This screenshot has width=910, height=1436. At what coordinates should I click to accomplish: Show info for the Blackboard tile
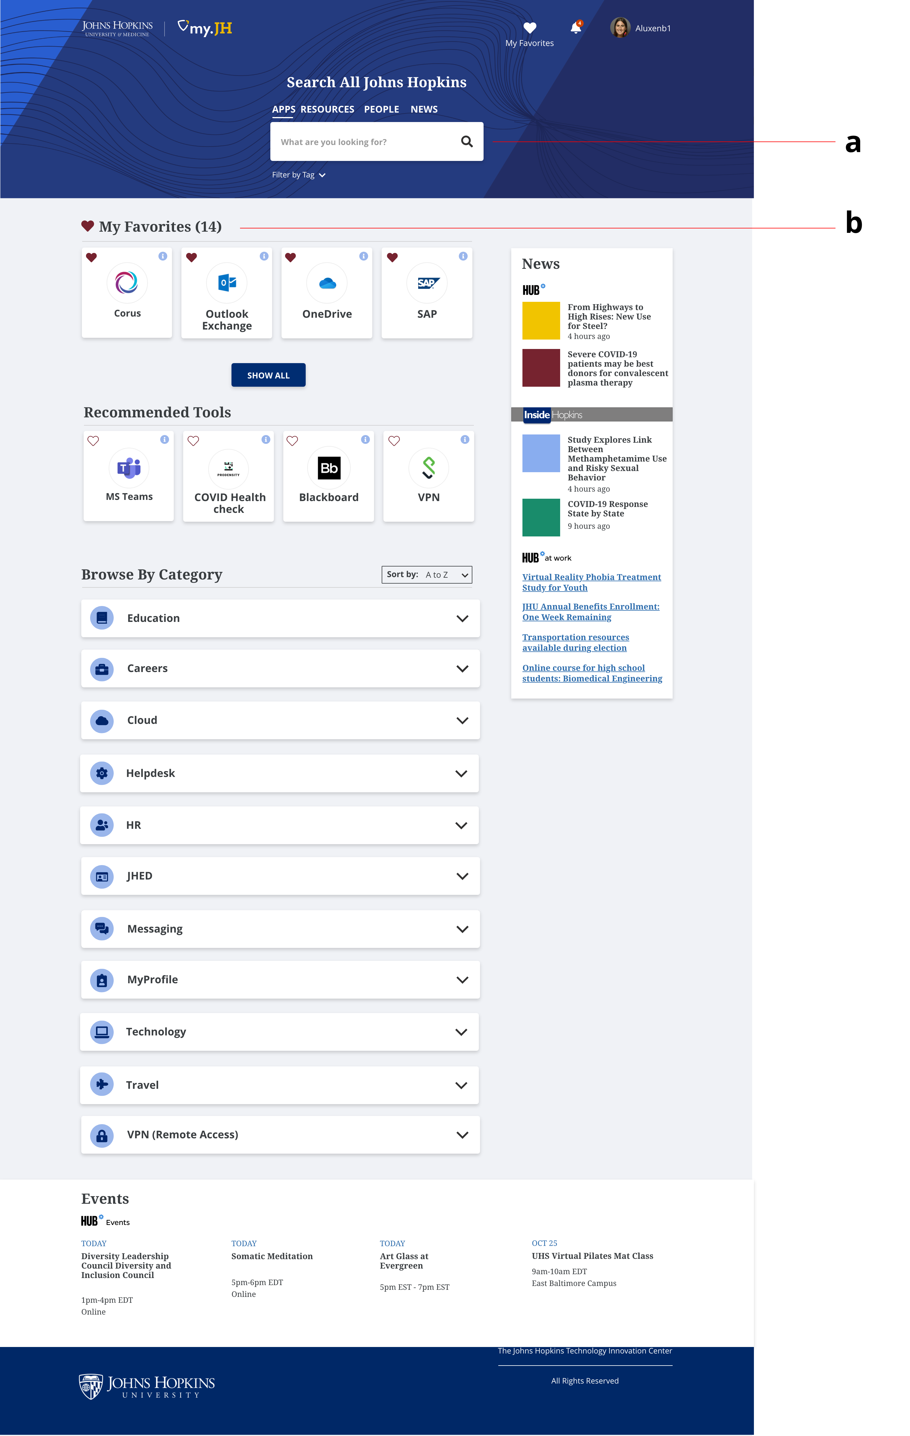(x=365, y=439)
